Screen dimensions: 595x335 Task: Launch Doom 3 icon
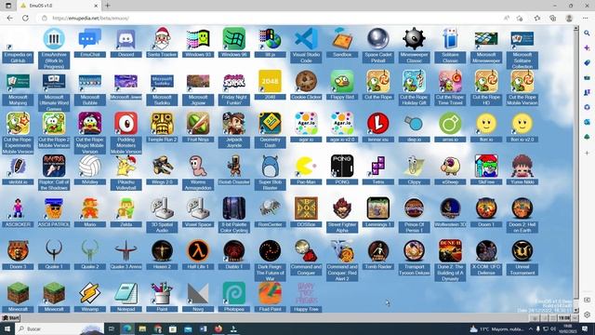point(18,250)
